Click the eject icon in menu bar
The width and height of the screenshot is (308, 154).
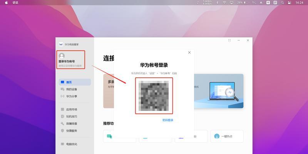pyautogui.click(x=261, y=3)
